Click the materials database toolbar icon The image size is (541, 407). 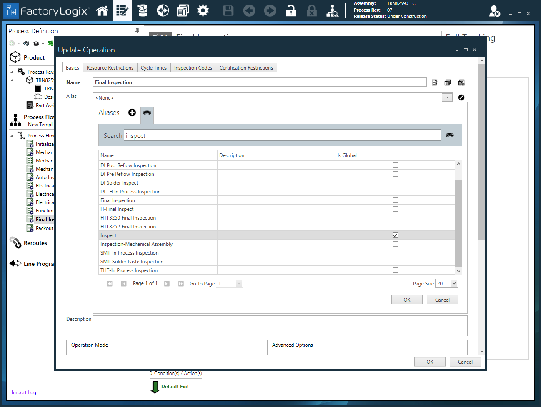point(143,10)
